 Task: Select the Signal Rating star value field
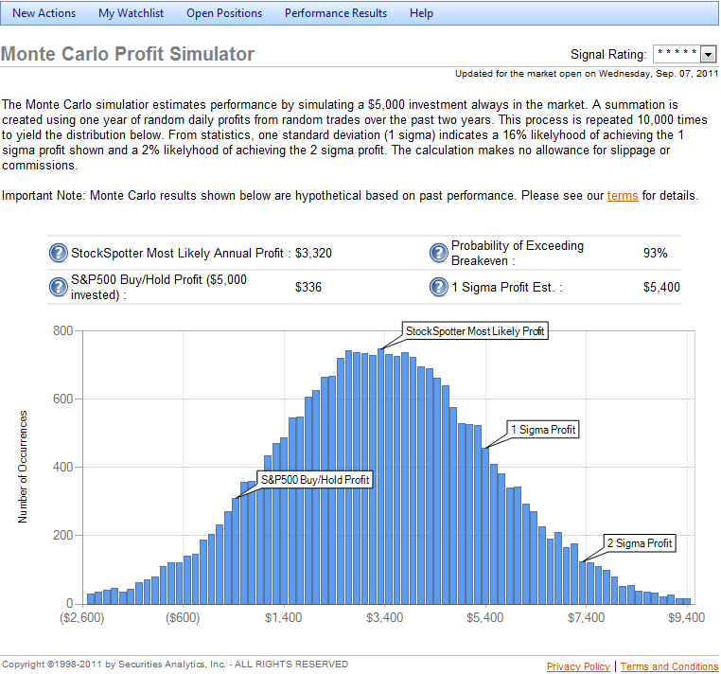(677, 55)
